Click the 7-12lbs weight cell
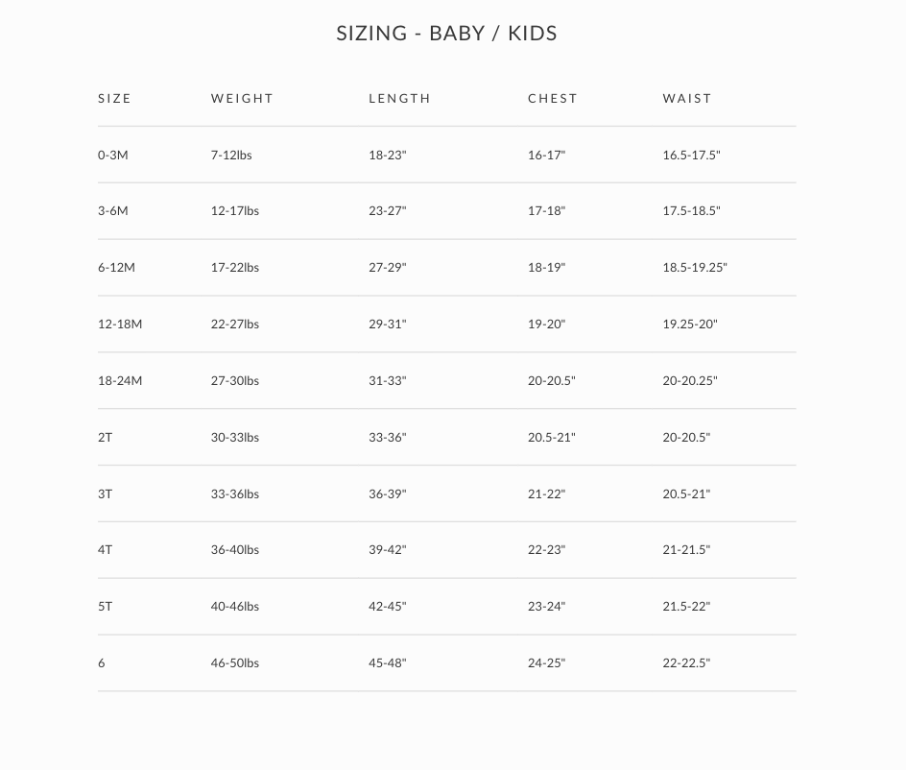This screenshot has height=770, width=906. (231, 155)
